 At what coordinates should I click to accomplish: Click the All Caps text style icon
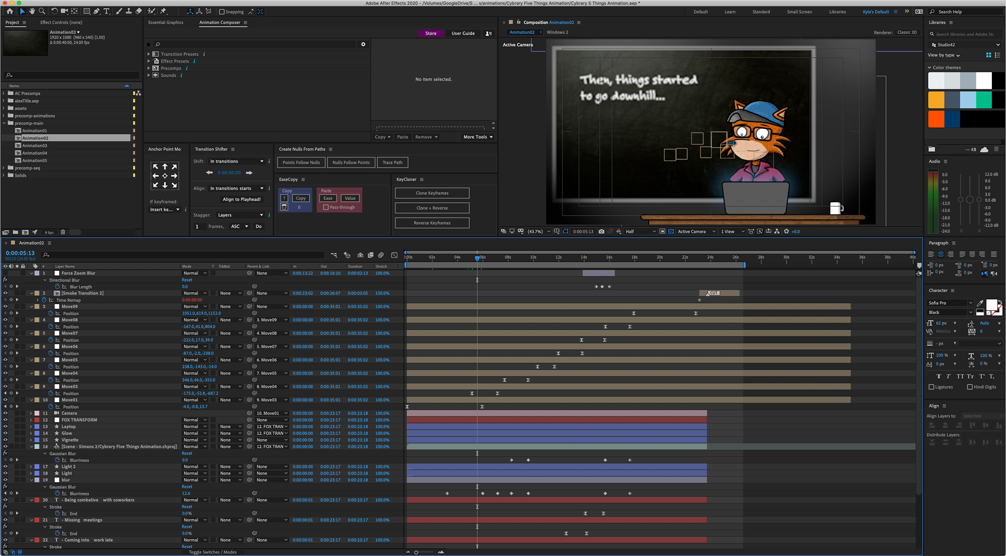pyautogui.click(x=960, y=376)
